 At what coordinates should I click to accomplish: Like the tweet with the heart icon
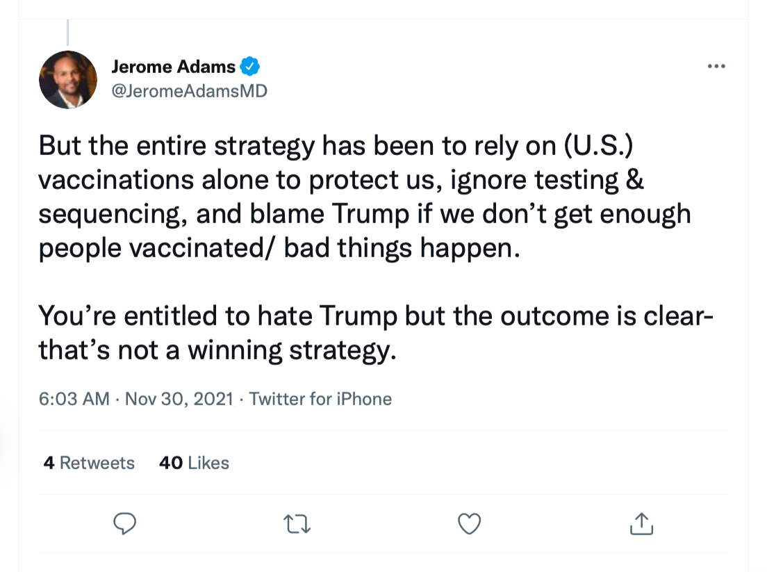click(x=470, y=524)
